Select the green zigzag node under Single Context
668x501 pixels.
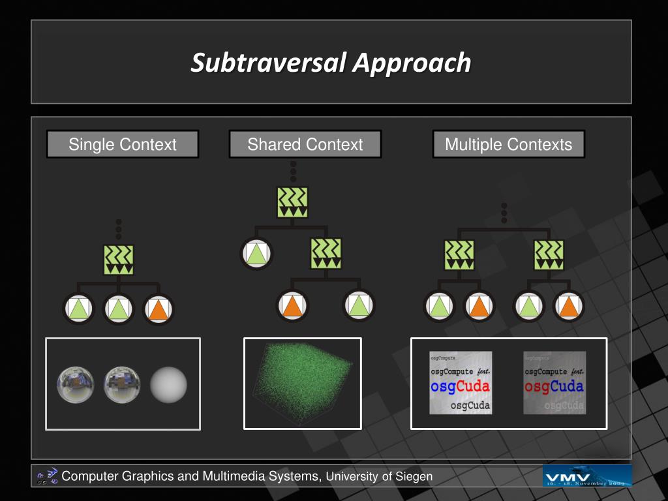click(x=119, y=260)
